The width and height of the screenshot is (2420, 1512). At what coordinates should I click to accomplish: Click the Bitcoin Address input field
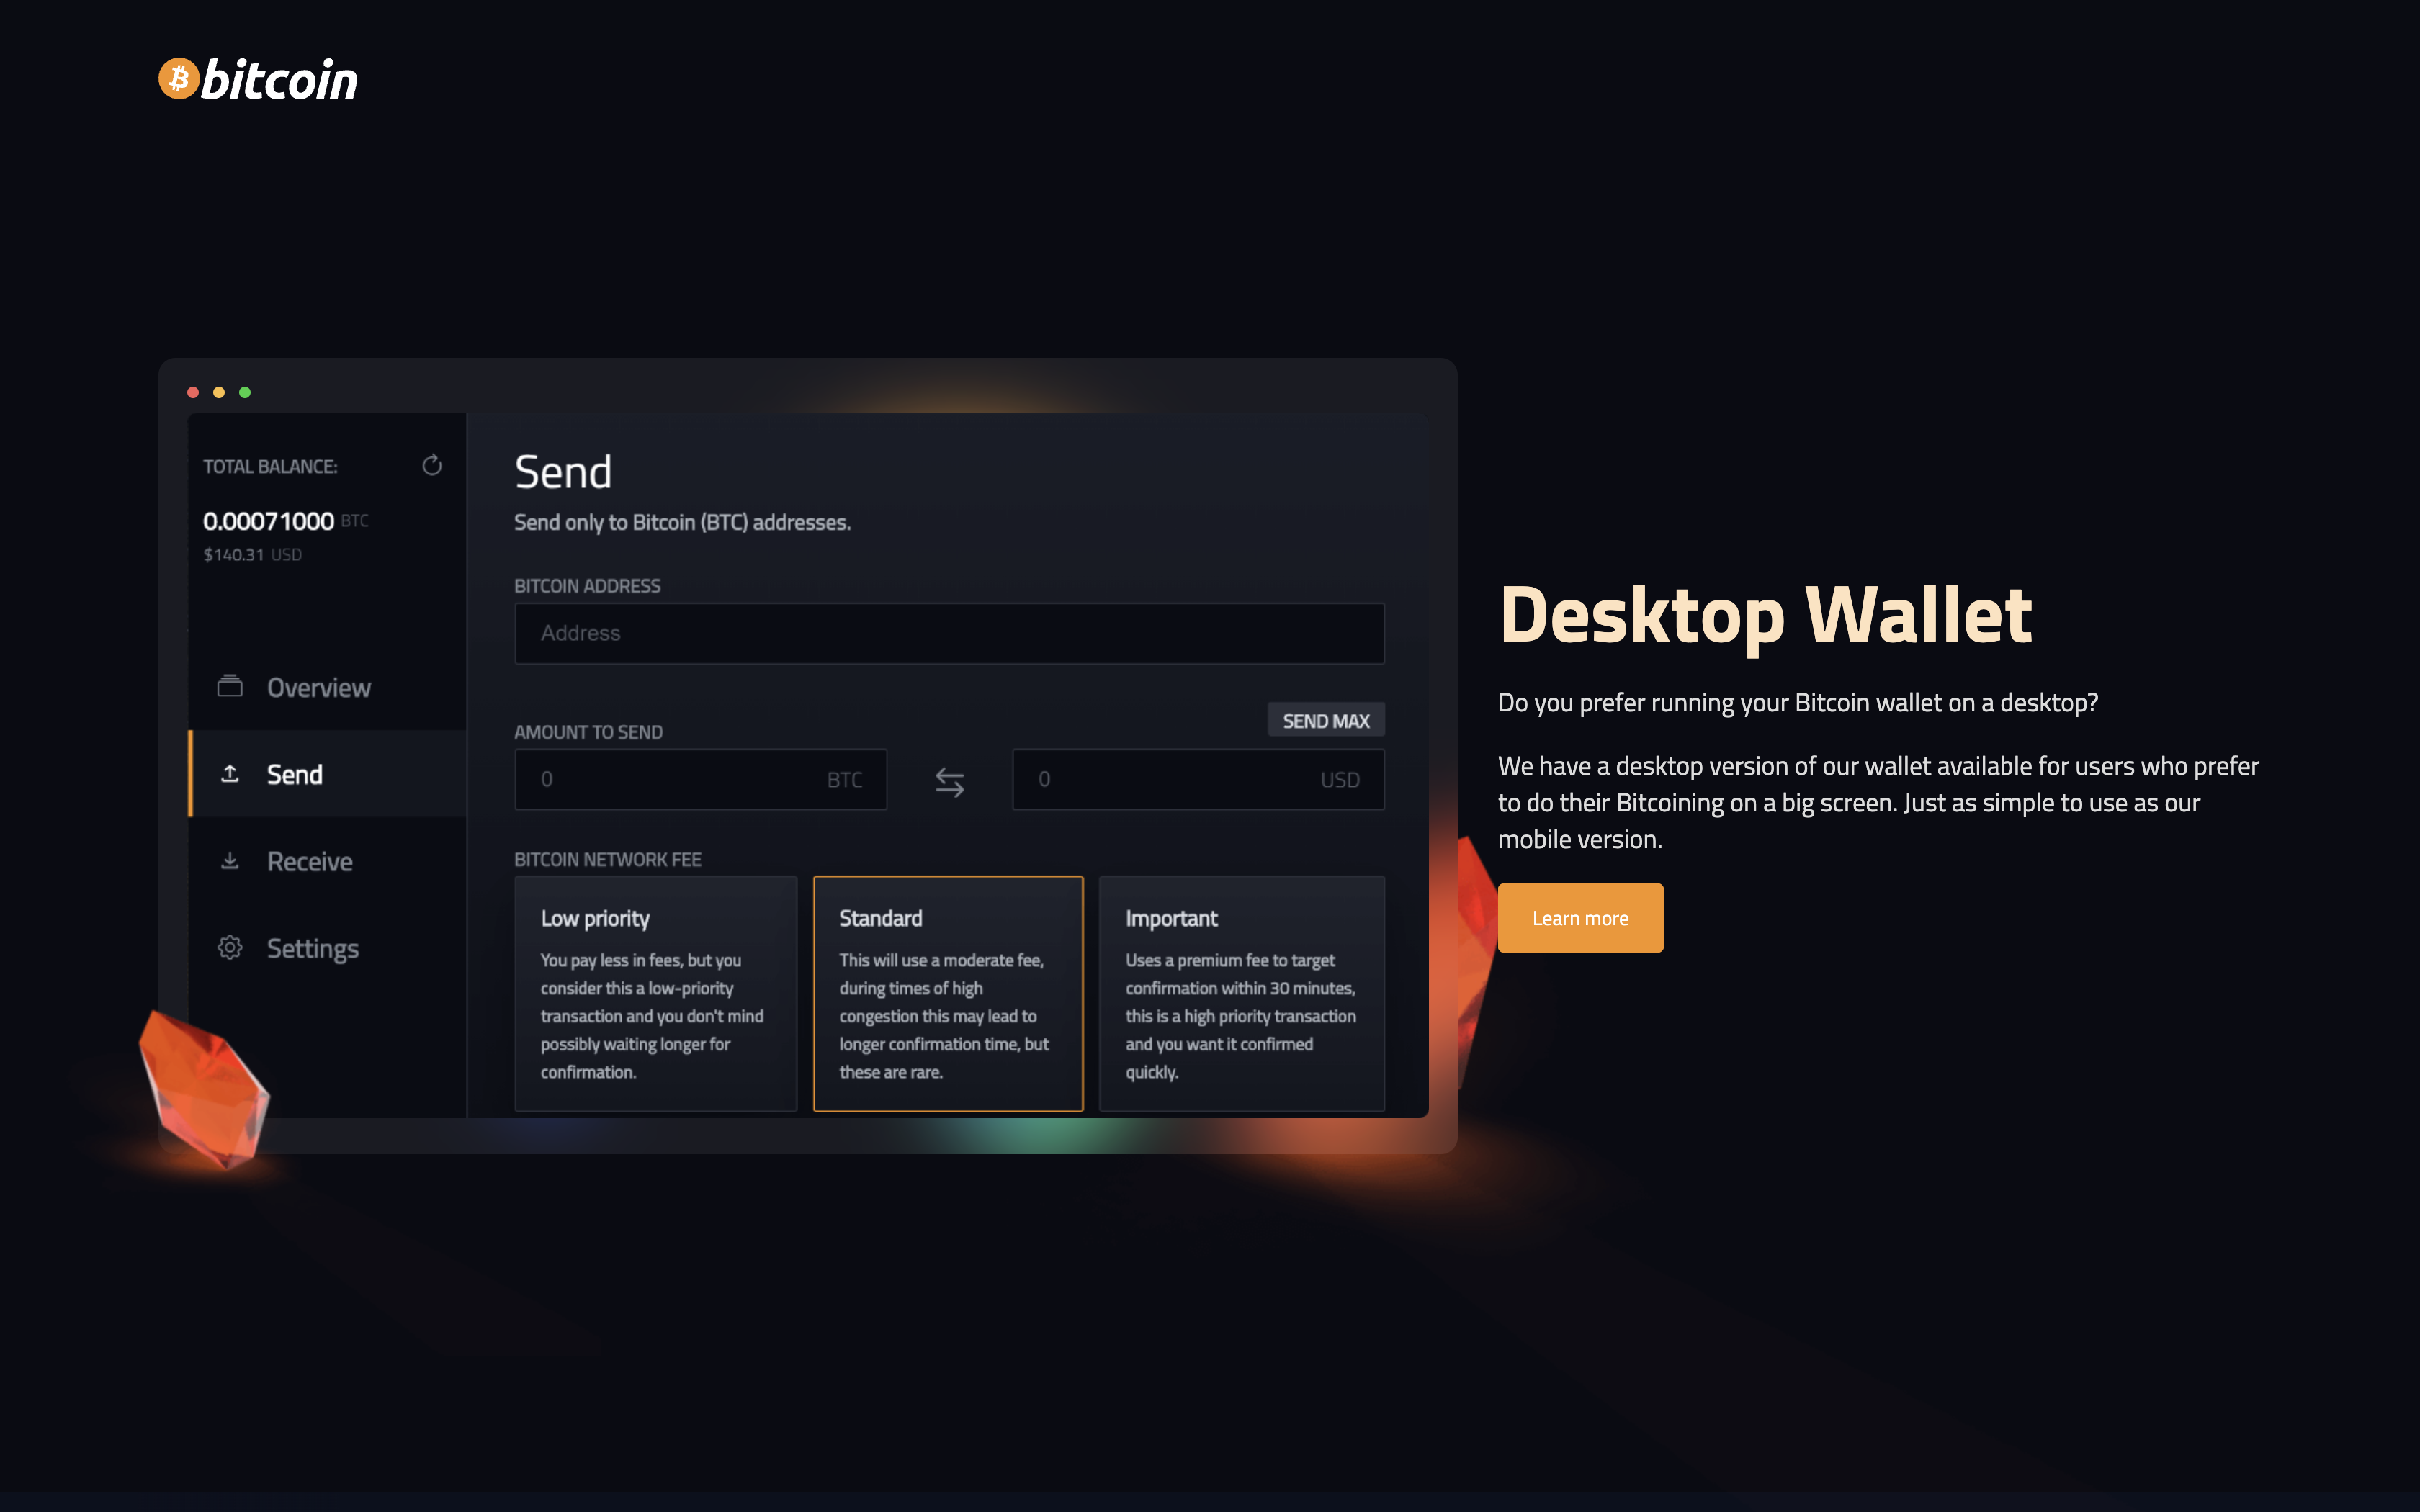click(x=946, y=632)
